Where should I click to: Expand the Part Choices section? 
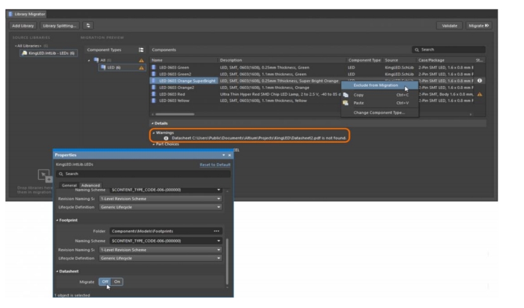click(x=154, y=144)
